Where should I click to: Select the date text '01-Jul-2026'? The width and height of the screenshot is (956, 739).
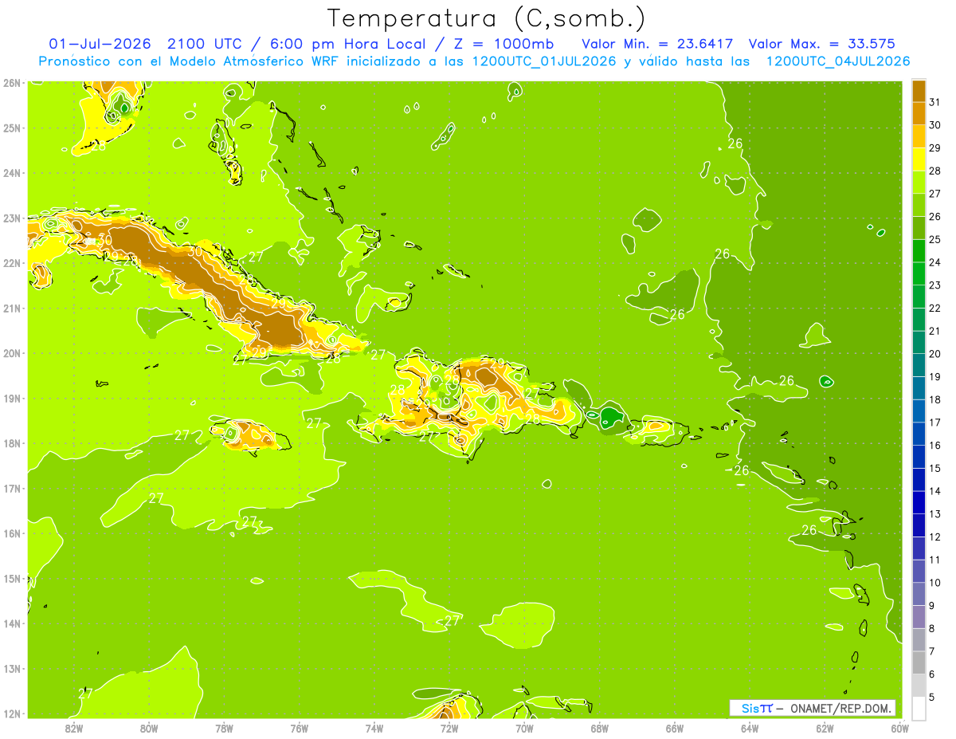click(x=101, y=43)
